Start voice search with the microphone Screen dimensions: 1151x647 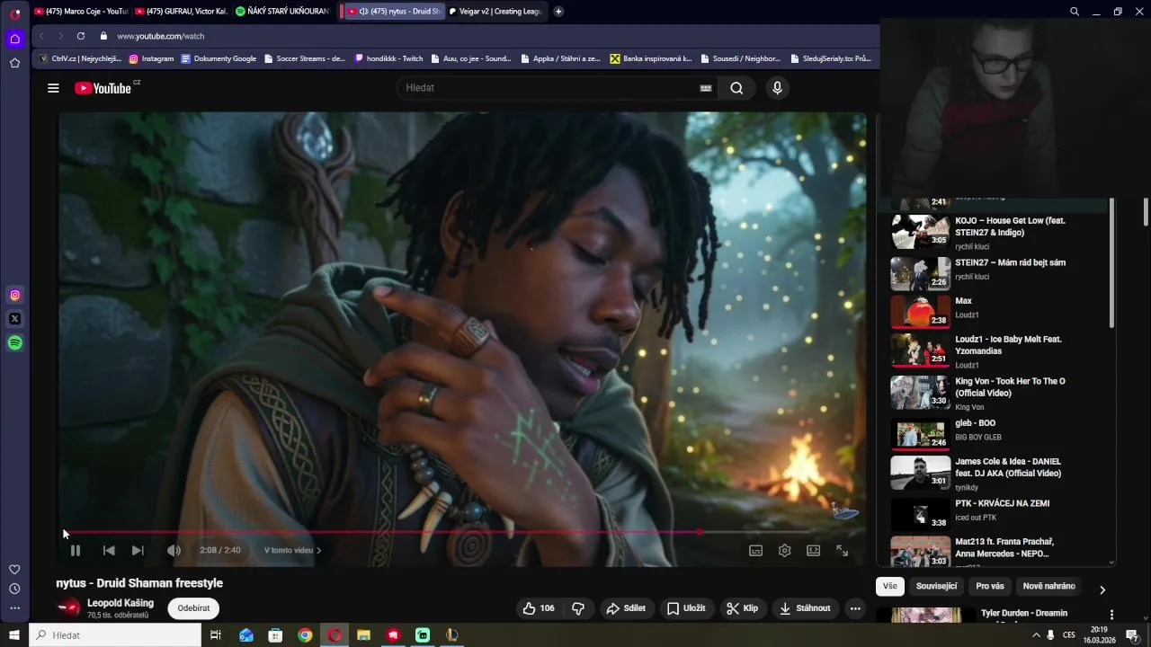click(x=778, y=88)
